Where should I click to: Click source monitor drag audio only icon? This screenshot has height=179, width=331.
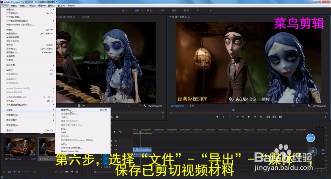[x=84, y=105]
